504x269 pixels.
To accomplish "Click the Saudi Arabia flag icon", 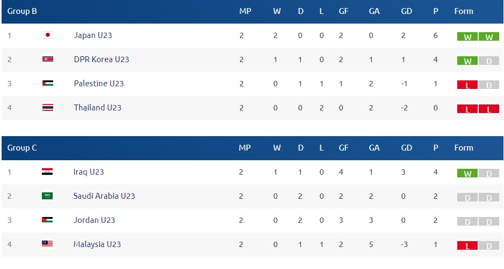I will click(47, 196).
